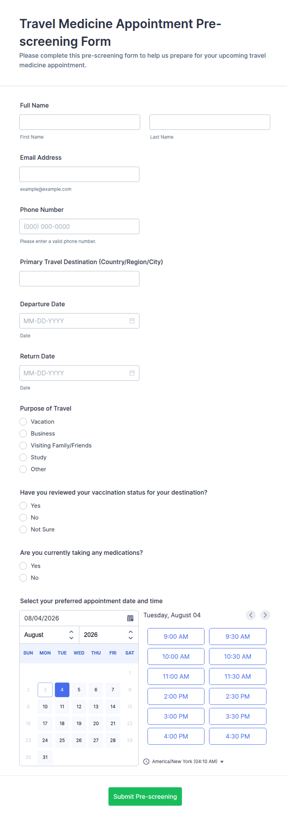Pick the 2:00 PM time slot
Screen dimensions: 287x821
(176, 696)
